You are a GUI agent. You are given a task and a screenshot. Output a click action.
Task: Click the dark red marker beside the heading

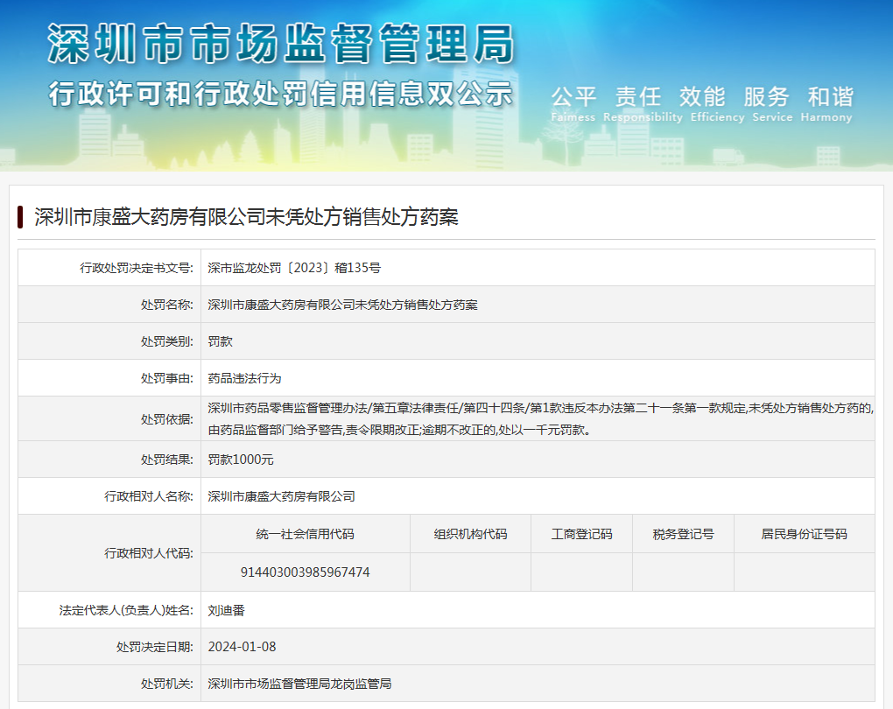tap(20, 217)
